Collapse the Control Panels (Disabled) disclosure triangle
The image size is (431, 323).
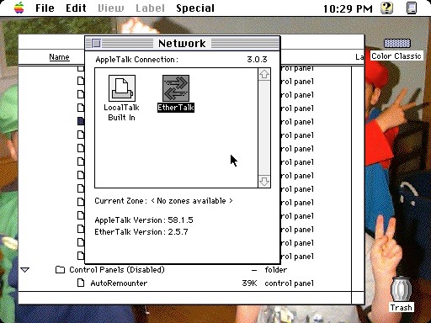(x=25, y=270)
